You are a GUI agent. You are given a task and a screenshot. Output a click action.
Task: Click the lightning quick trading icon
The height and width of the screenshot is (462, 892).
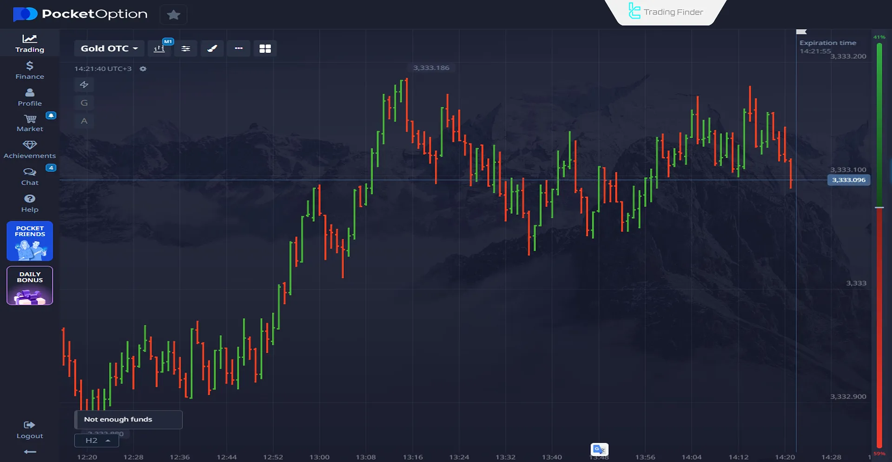(84, 84)
